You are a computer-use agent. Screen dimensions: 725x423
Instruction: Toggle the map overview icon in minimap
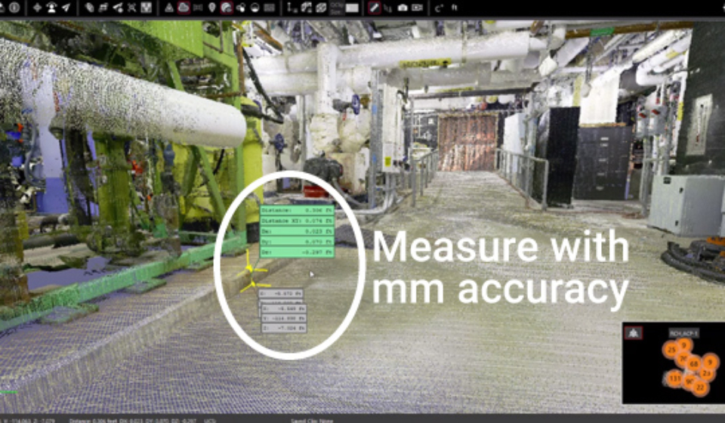634,333
